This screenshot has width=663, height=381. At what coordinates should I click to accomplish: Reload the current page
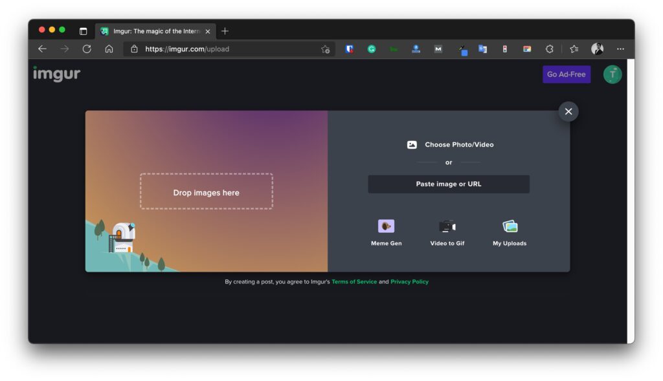(85, 49)
